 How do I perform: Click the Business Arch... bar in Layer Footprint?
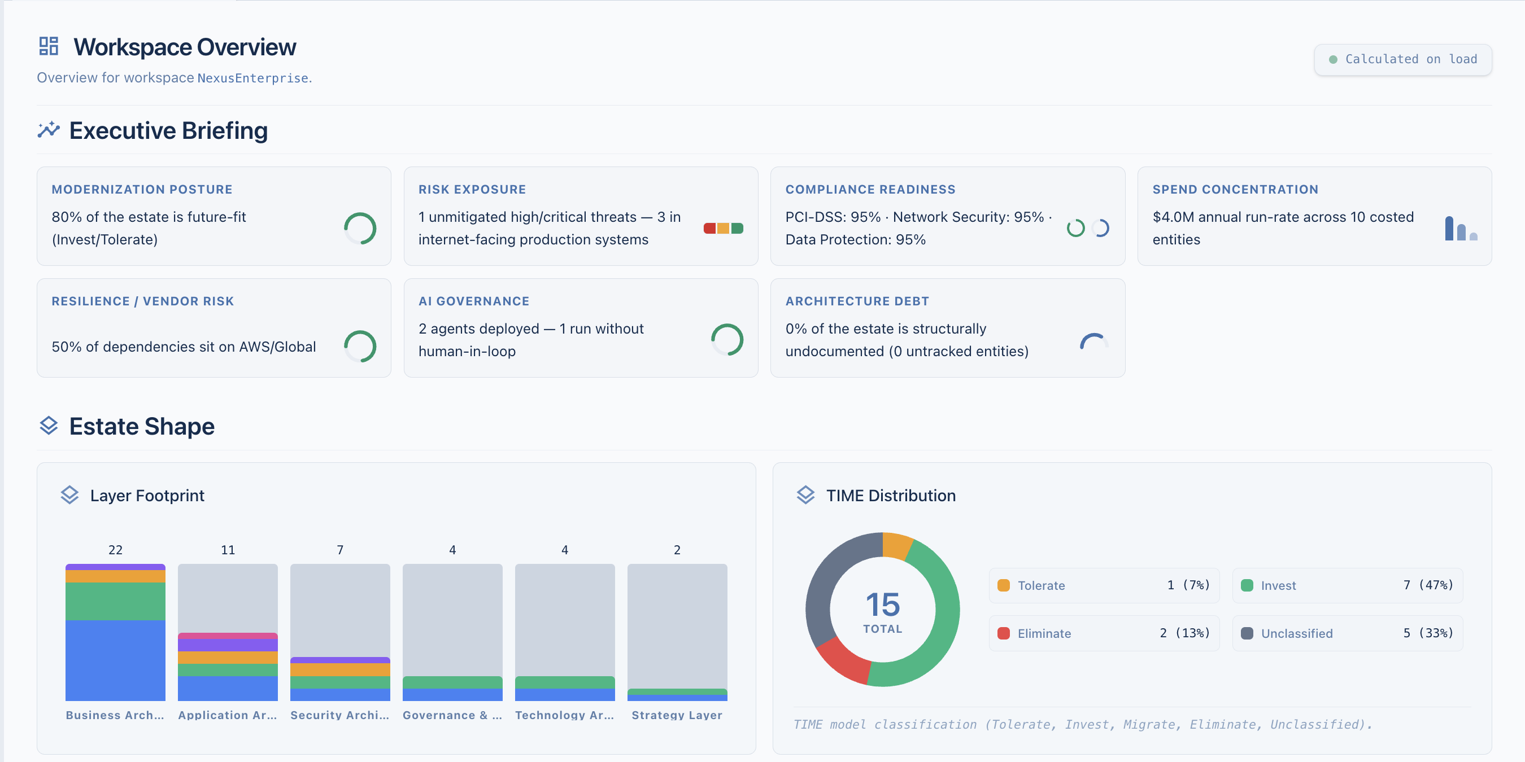pyautogui.click(x=115, y=632)
